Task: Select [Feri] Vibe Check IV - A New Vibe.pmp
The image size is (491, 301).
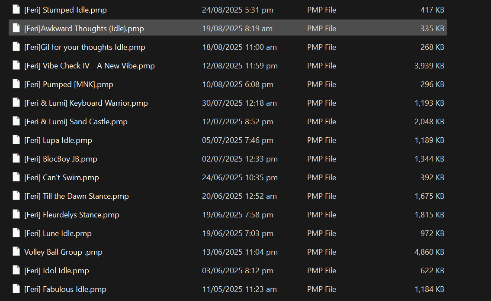Action: 90,66
